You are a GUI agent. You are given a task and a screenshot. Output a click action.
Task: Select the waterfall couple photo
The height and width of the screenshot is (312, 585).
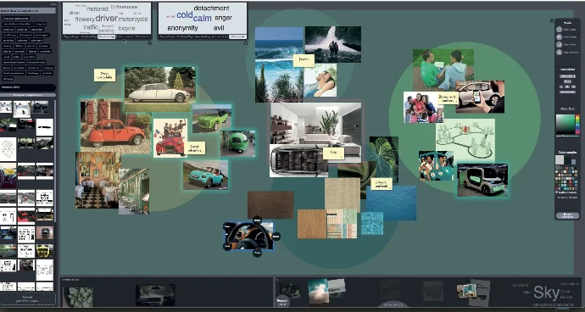[x=333, y=44]
